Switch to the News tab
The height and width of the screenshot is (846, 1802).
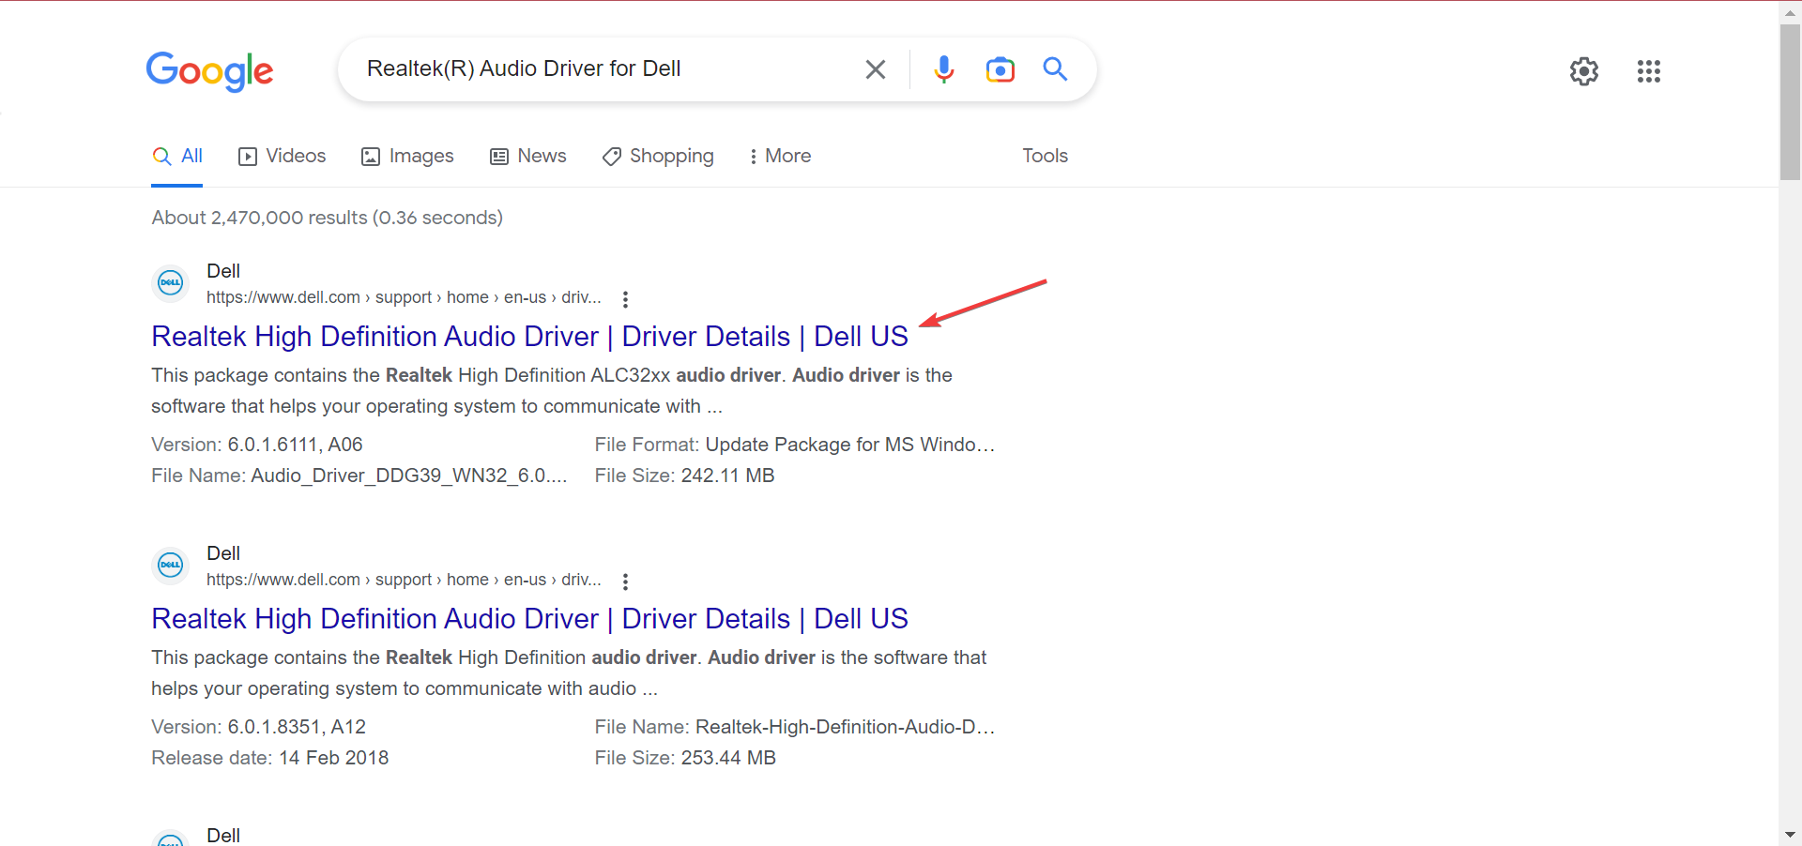click(x=528, y=156)
